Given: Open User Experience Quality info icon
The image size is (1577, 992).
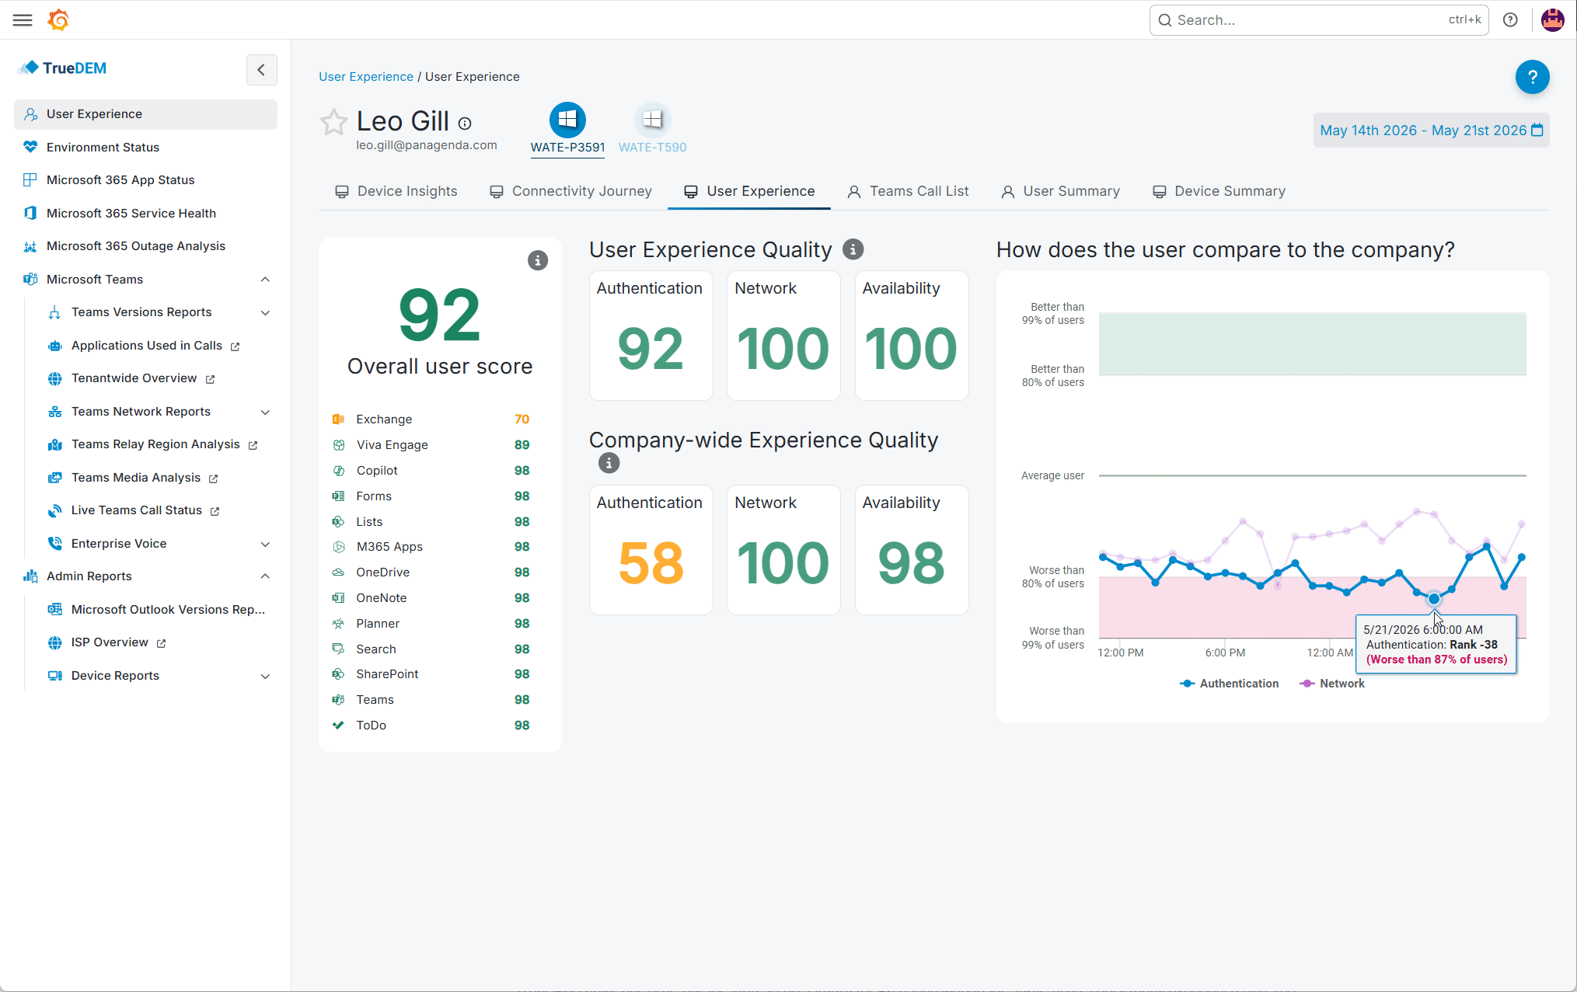Looking at the screenshot, I should coord(853,249).
